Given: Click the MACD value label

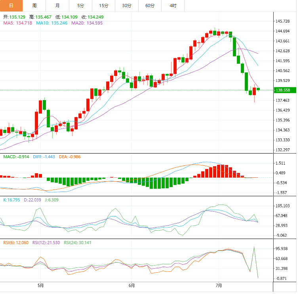Looking at the screenshot, I should point(16,157).
